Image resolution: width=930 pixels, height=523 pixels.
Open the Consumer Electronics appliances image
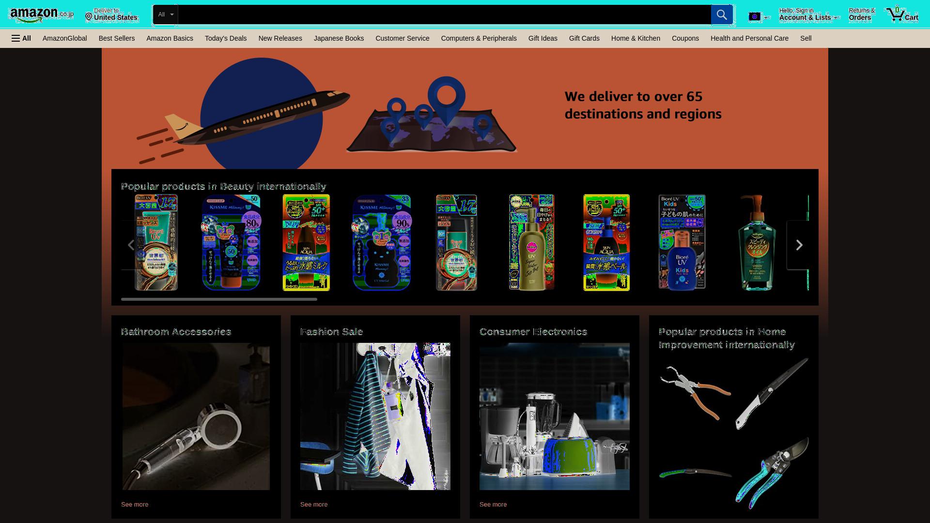[x=555, y=416]
